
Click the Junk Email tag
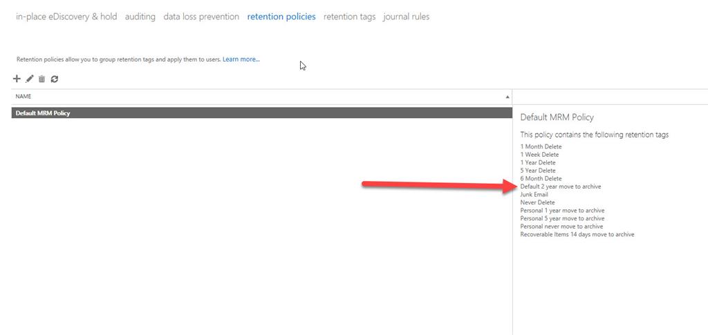point(534,194)
